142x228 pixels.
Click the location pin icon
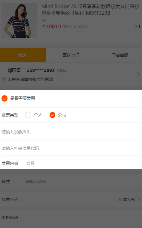pos(4,80)
